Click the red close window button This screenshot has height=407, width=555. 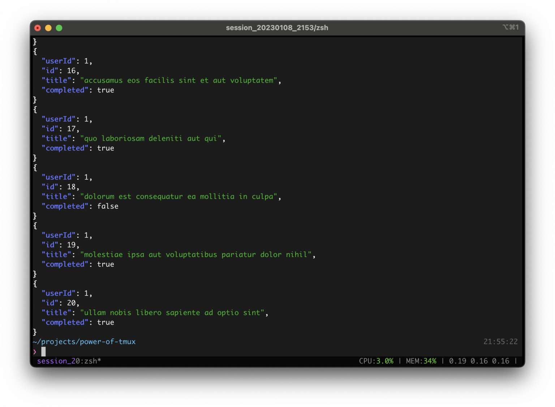38,28
